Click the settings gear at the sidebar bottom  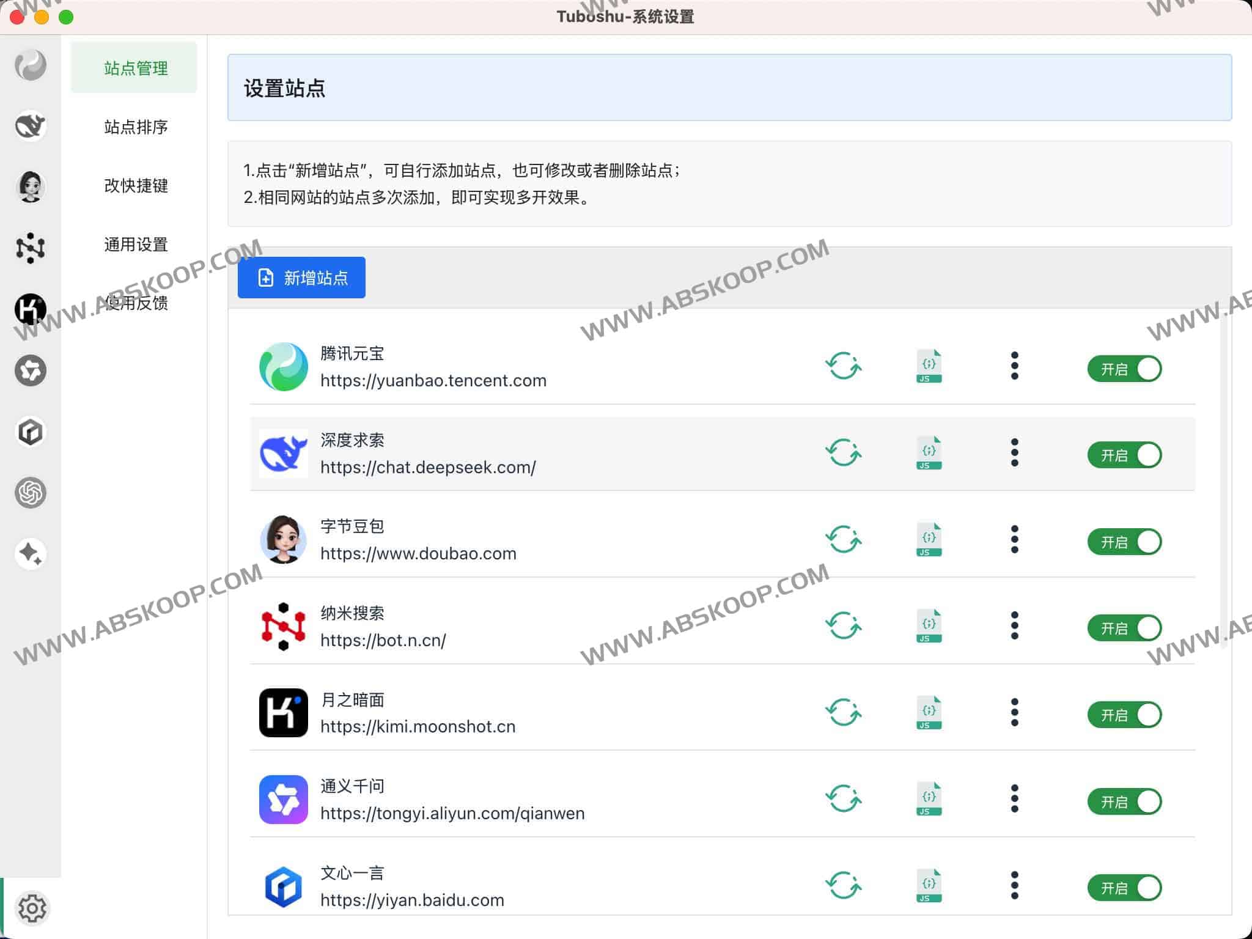tap(34, 908)
